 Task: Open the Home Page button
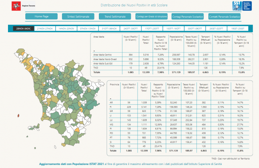[41, 16]
